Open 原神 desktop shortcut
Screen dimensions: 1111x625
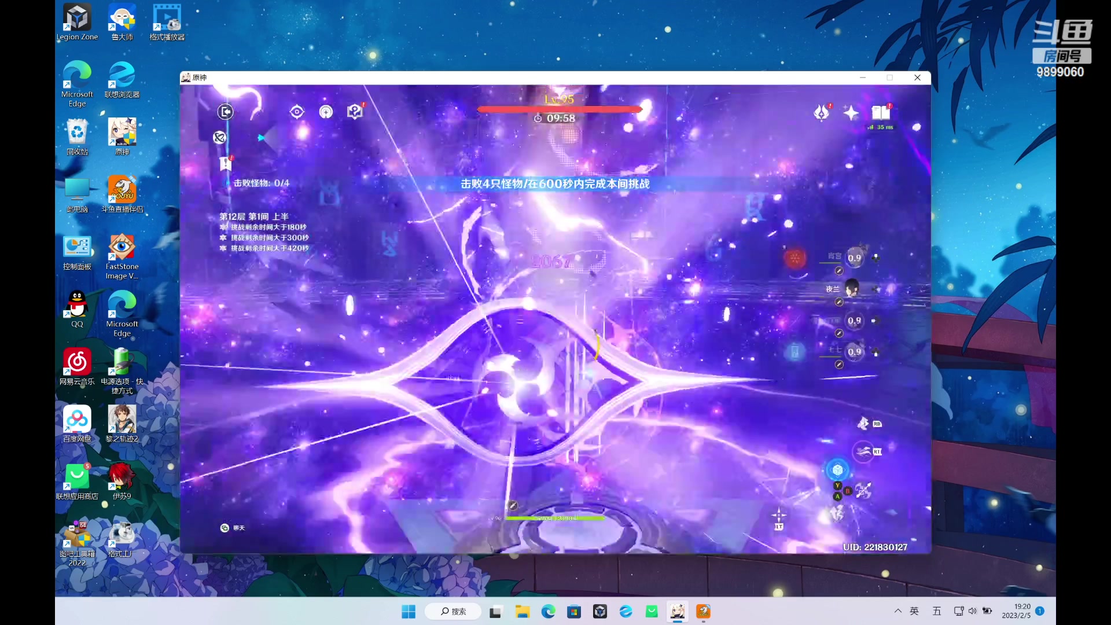pyautogui.click(x=122, y=137)
